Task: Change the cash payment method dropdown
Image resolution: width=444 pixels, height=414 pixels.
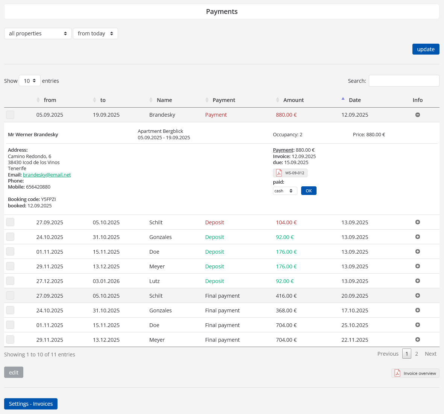Action: (x=285, y=191)
